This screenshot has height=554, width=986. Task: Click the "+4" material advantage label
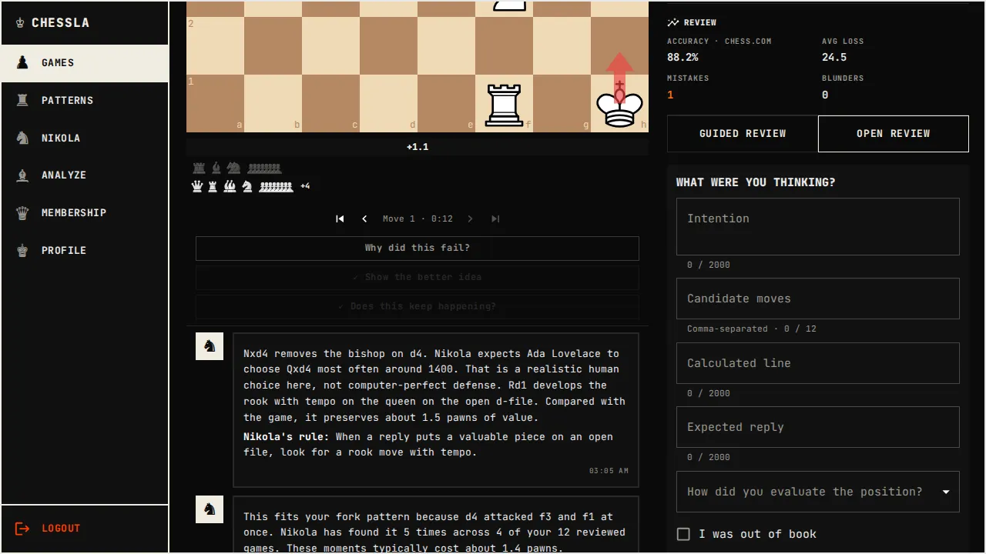pyautogui.click(x=305, y=186)
